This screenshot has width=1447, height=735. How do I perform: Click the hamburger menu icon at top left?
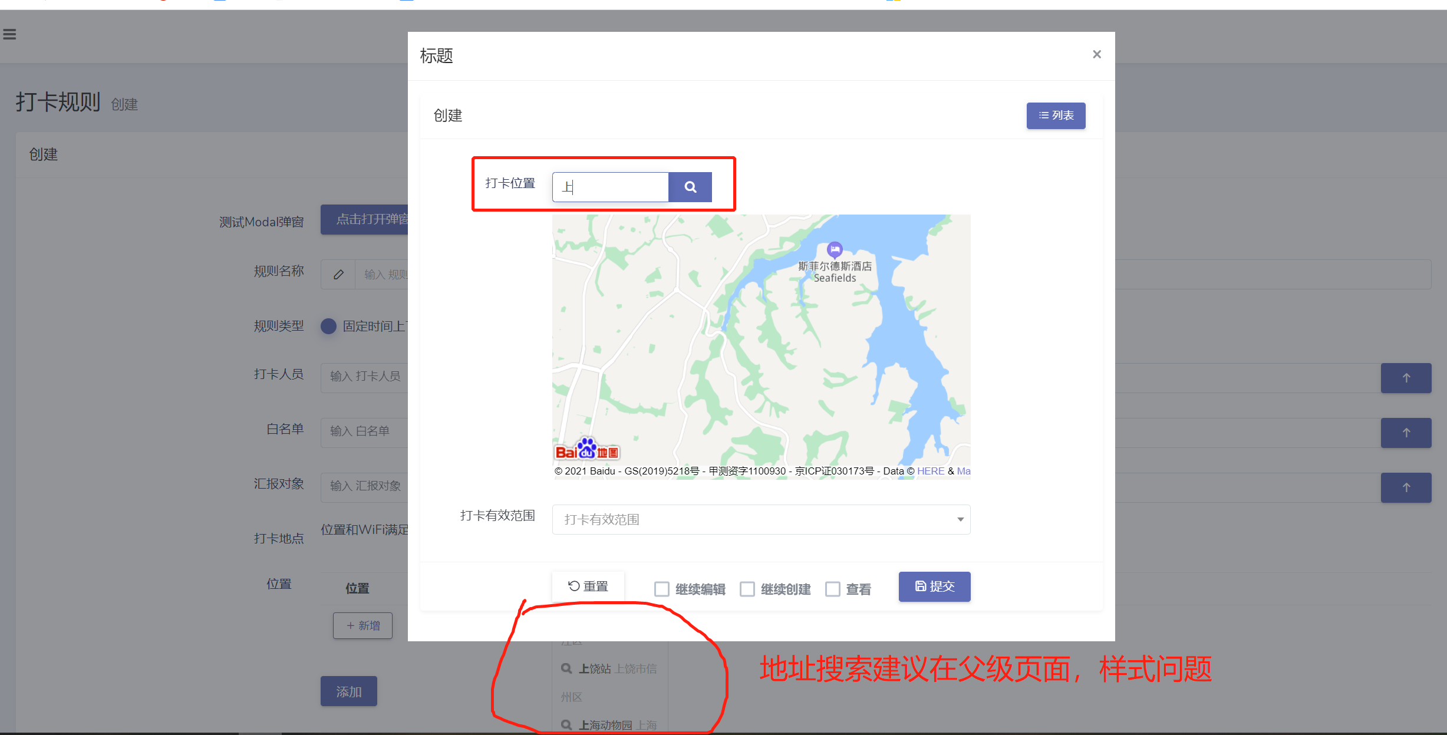9,34
